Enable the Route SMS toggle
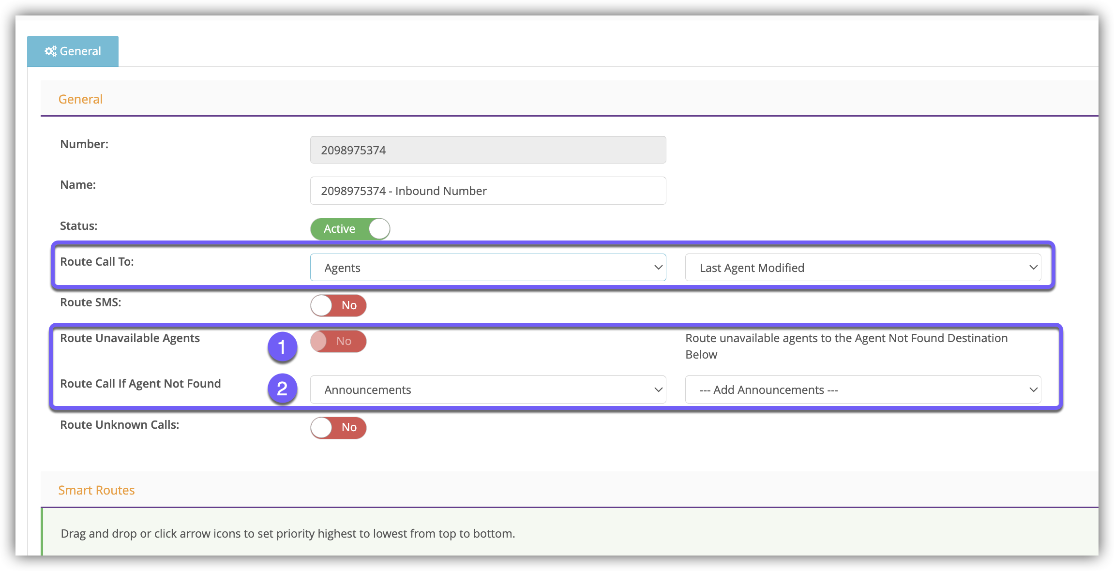 [x=338, y=305]
